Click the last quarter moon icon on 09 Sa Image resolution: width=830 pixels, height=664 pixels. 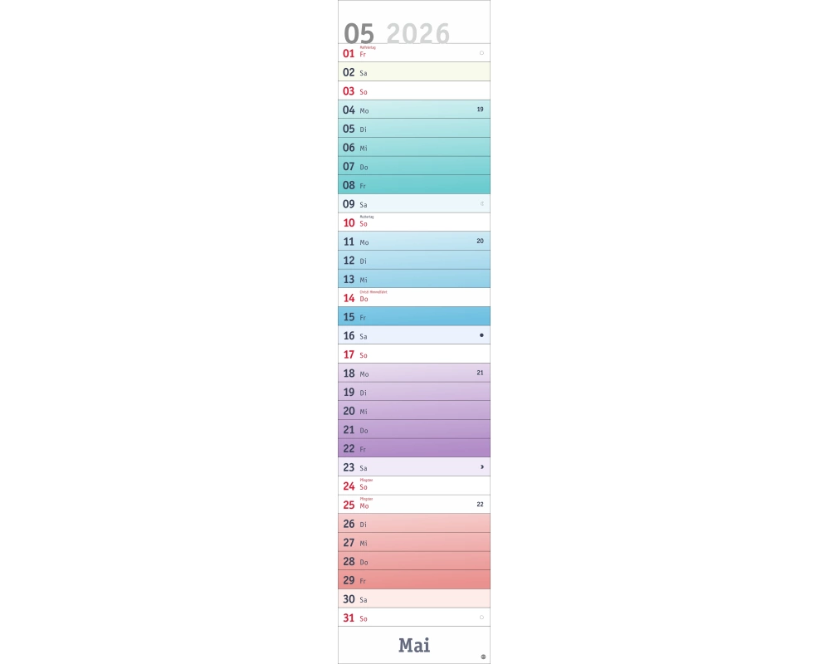coord(481,203)
